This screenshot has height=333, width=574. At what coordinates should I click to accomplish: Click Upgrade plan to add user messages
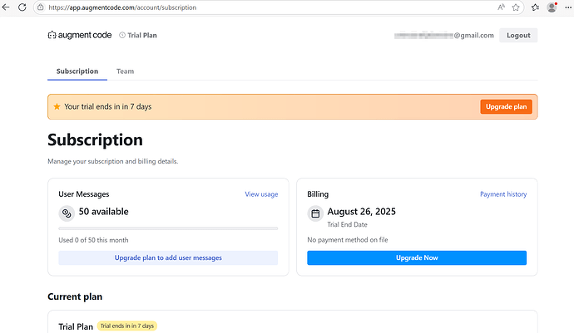pyautogui.click(x=168, y=258)
